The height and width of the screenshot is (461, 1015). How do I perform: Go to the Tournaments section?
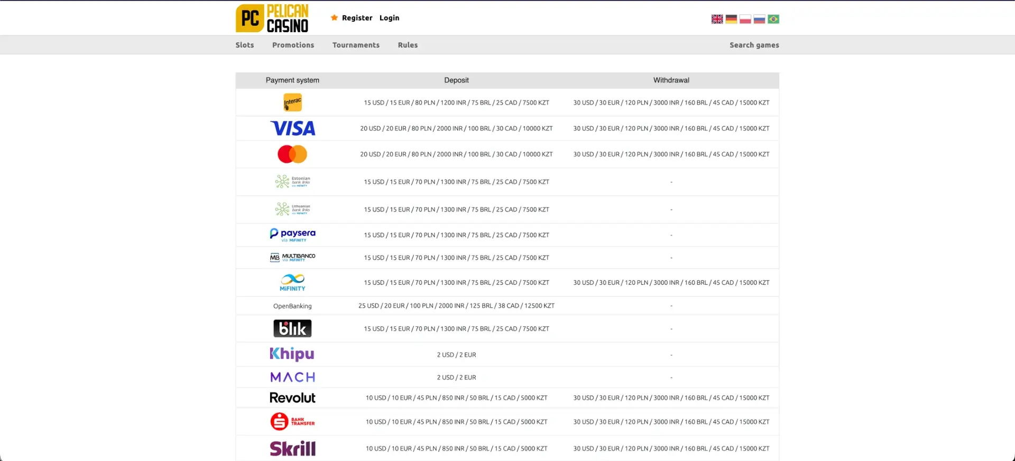click(356, 45)
